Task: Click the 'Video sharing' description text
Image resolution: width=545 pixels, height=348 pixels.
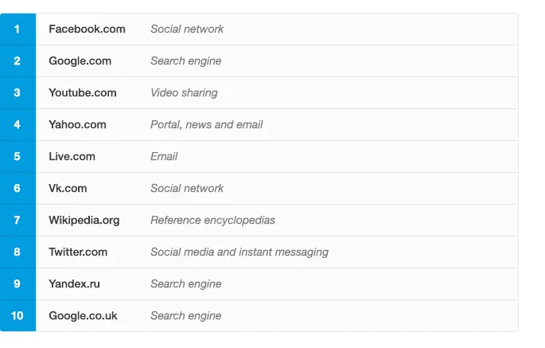Action: coord(184,93)
